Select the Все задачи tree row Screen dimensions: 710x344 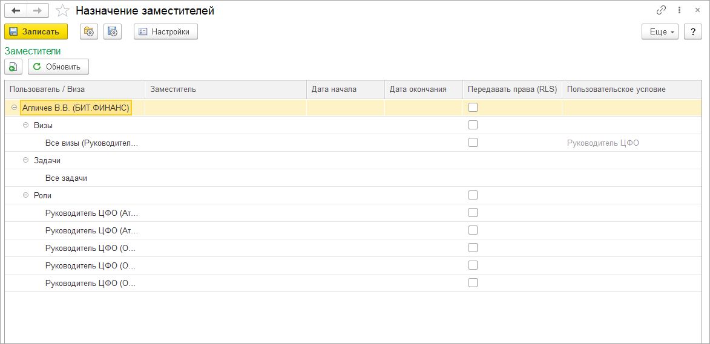[66, 178]
